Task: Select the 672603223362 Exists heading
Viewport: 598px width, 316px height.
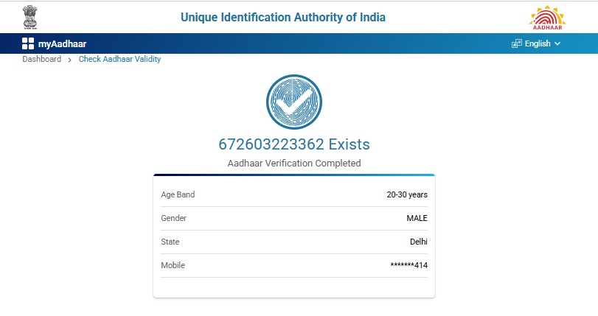Action: click(x=294, y=144)
